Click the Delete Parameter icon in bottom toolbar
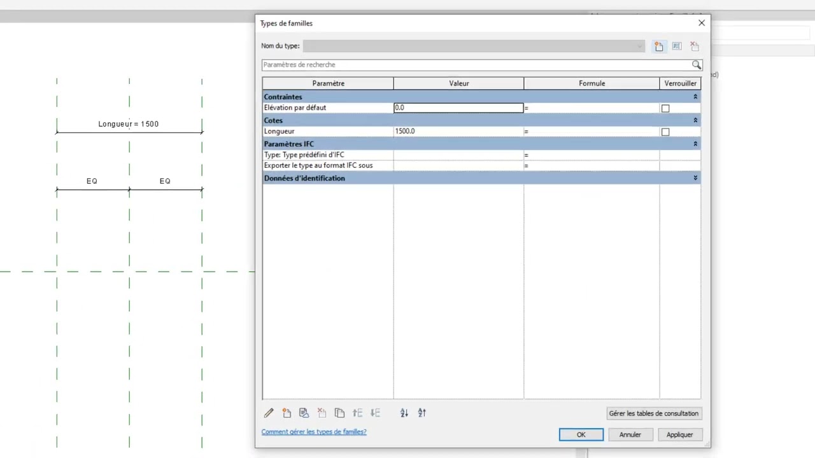The width and height of the screenshot is (815, 458). tap(322, 413)
